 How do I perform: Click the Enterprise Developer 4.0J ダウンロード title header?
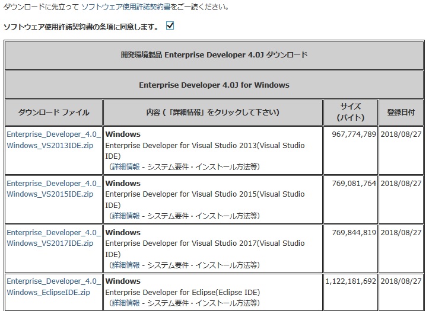coord(214,55)
